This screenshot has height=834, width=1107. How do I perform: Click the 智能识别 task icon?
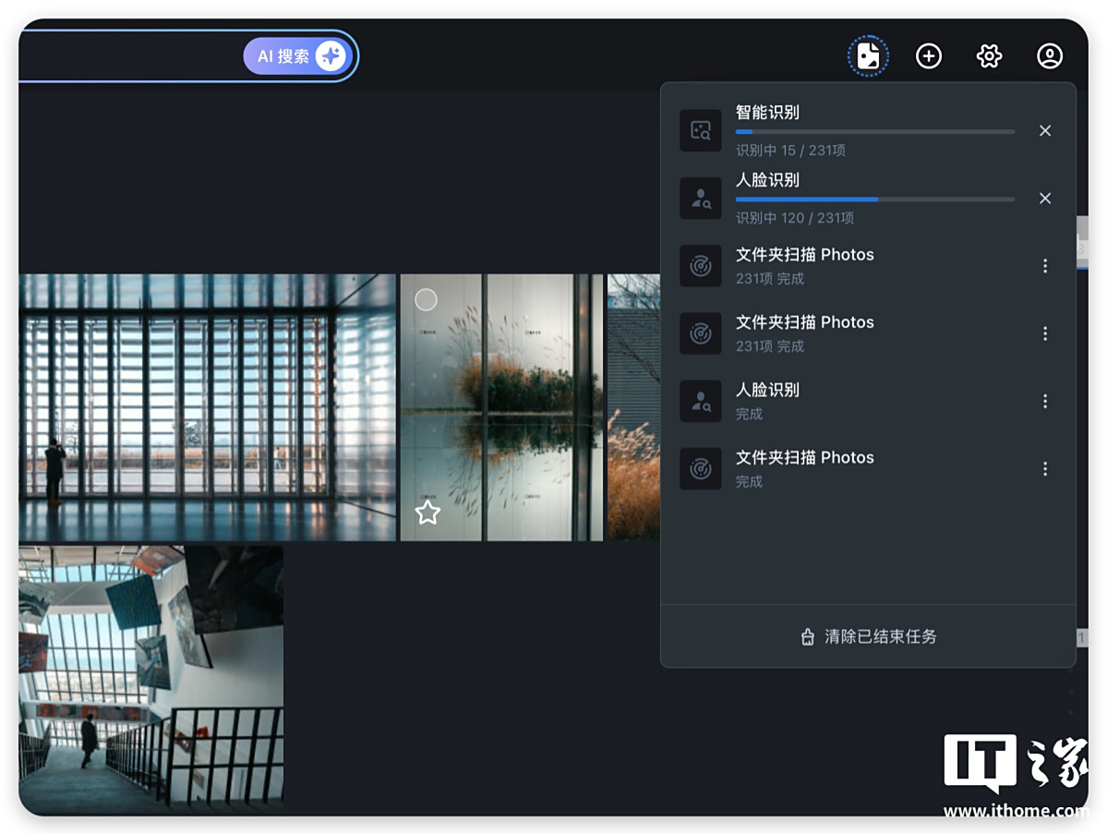(701, 131)
